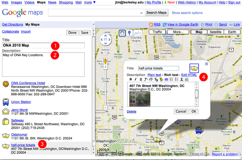Pan the map right with navigation arrow
The width and height of the screenshot is (242, 160).
(109, 40)
